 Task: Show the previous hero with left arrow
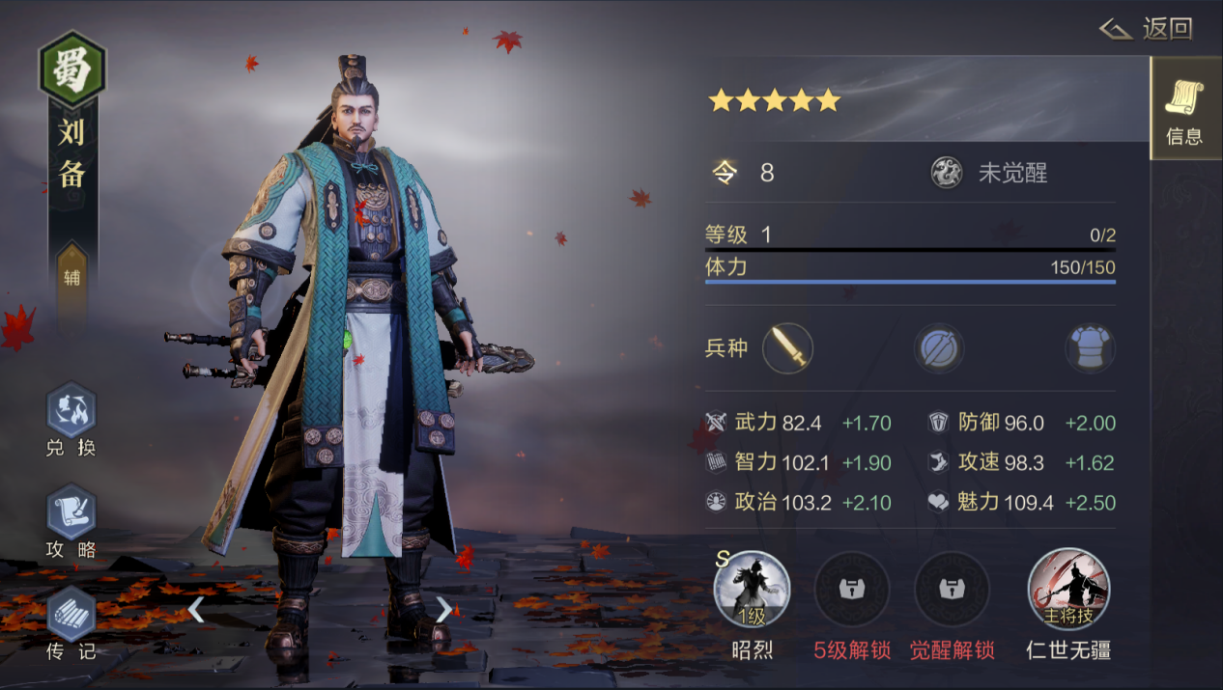pos(196,609)
